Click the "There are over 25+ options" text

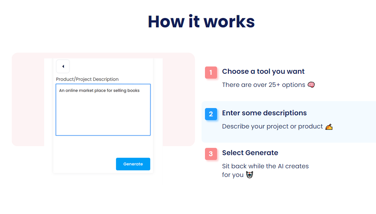[x=263, y=85]
